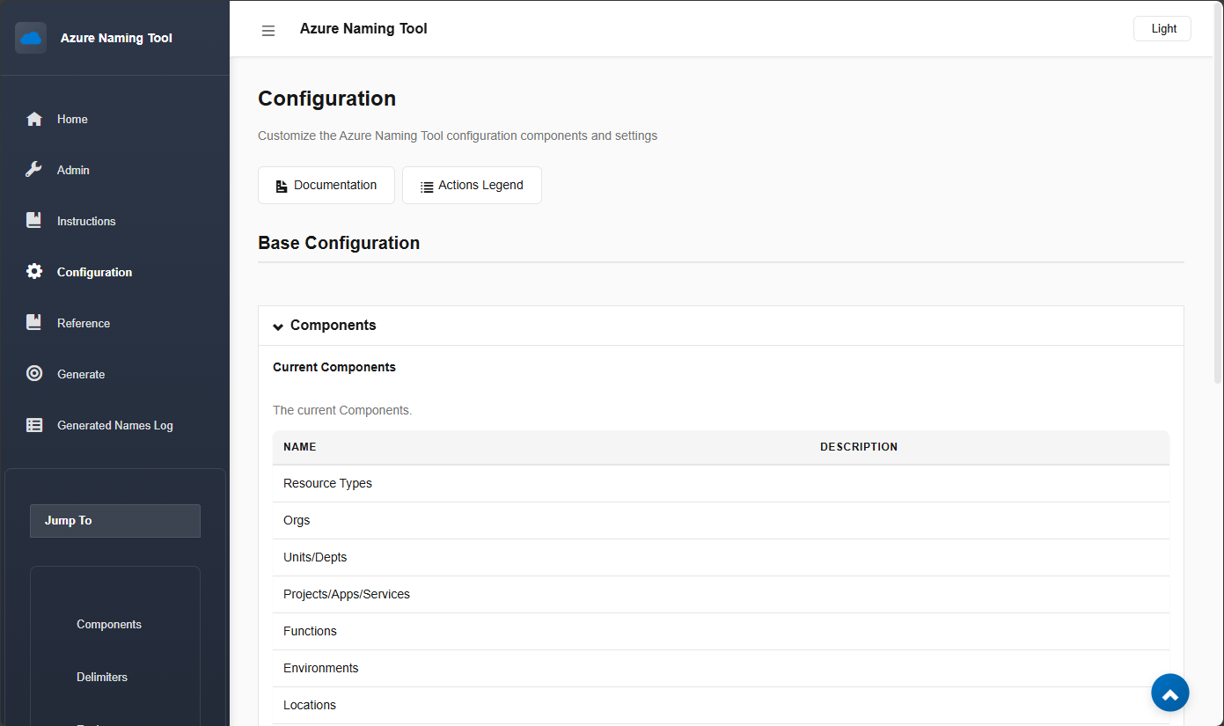Viewport: 1224px width, 726px height.
Task: Click the Actions Legend button
Action: 472,185
